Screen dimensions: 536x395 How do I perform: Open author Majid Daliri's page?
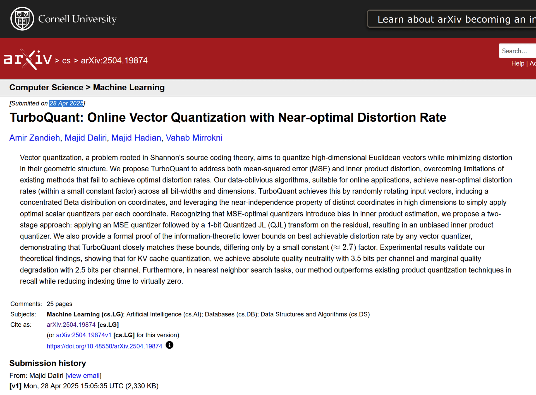[x=86, y=138]
